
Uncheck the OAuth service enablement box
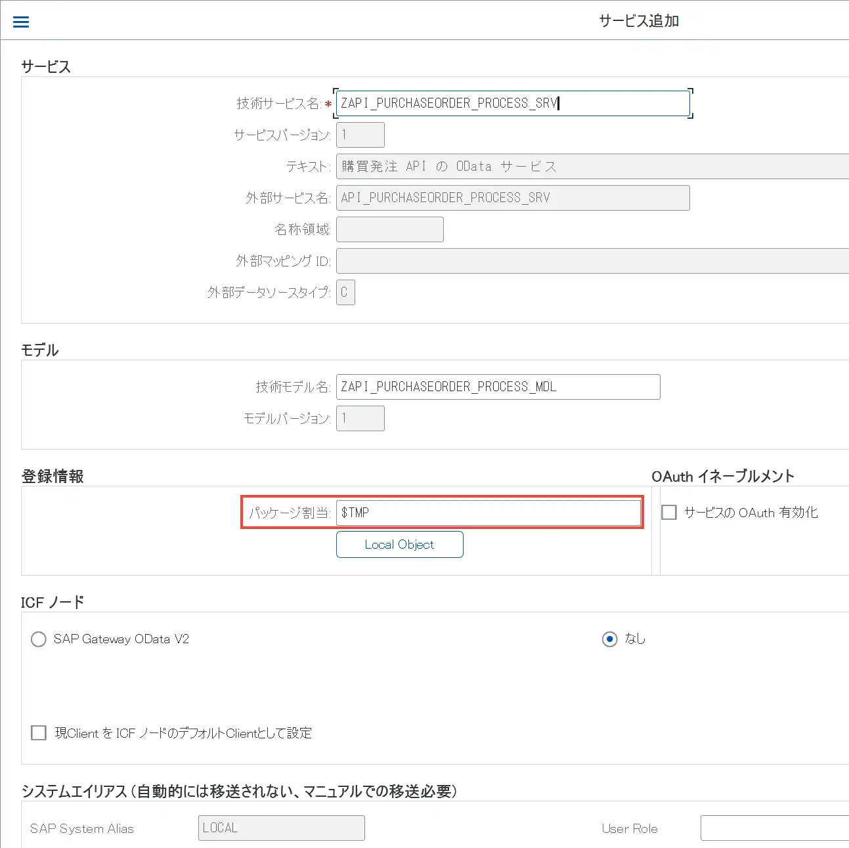pos(668,512)
